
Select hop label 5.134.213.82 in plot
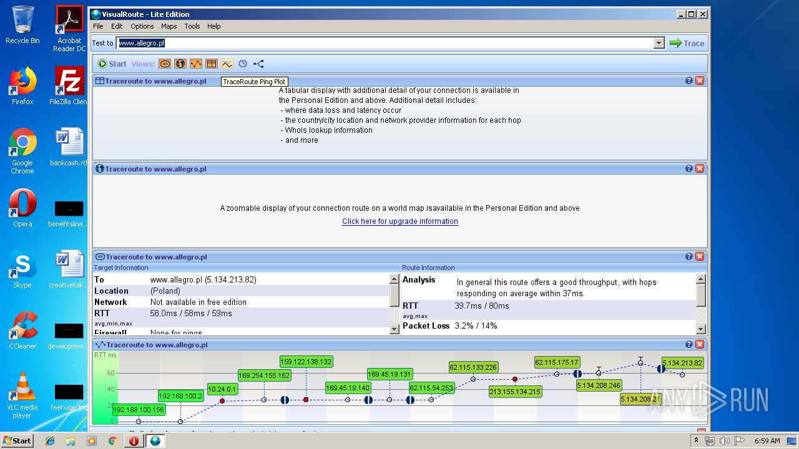click(x=682, y=363)
